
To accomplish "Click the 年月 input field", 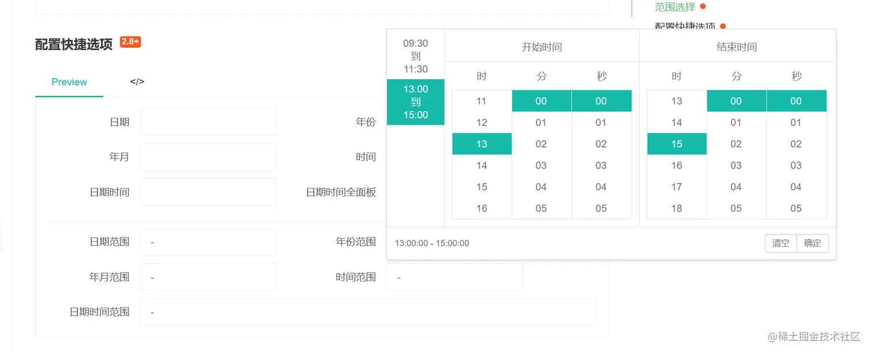I will pyautogui.click(x=209, y=157).
